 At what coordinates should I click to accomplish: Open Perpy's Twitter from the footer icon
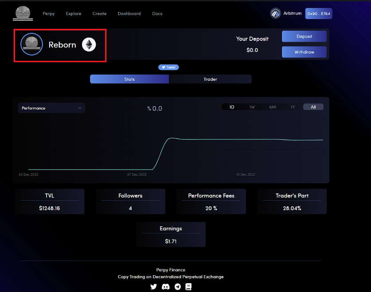[x=153, y=287]
